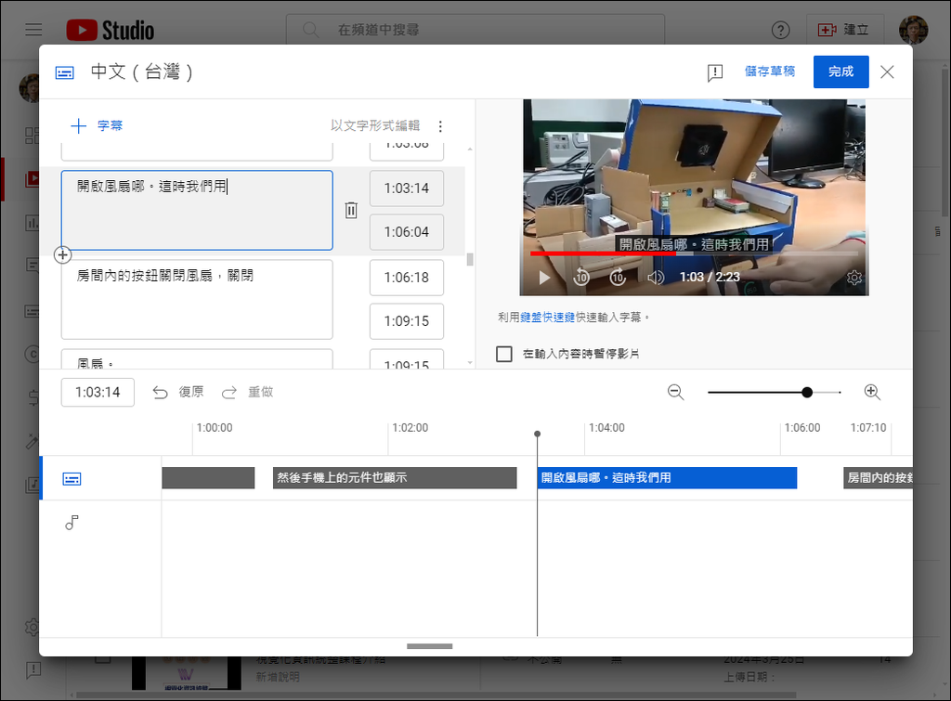Image resolution: width=951 pixels, height=701 pixels.
Task: Zoom in the timeline
Action: coord(872,392)
